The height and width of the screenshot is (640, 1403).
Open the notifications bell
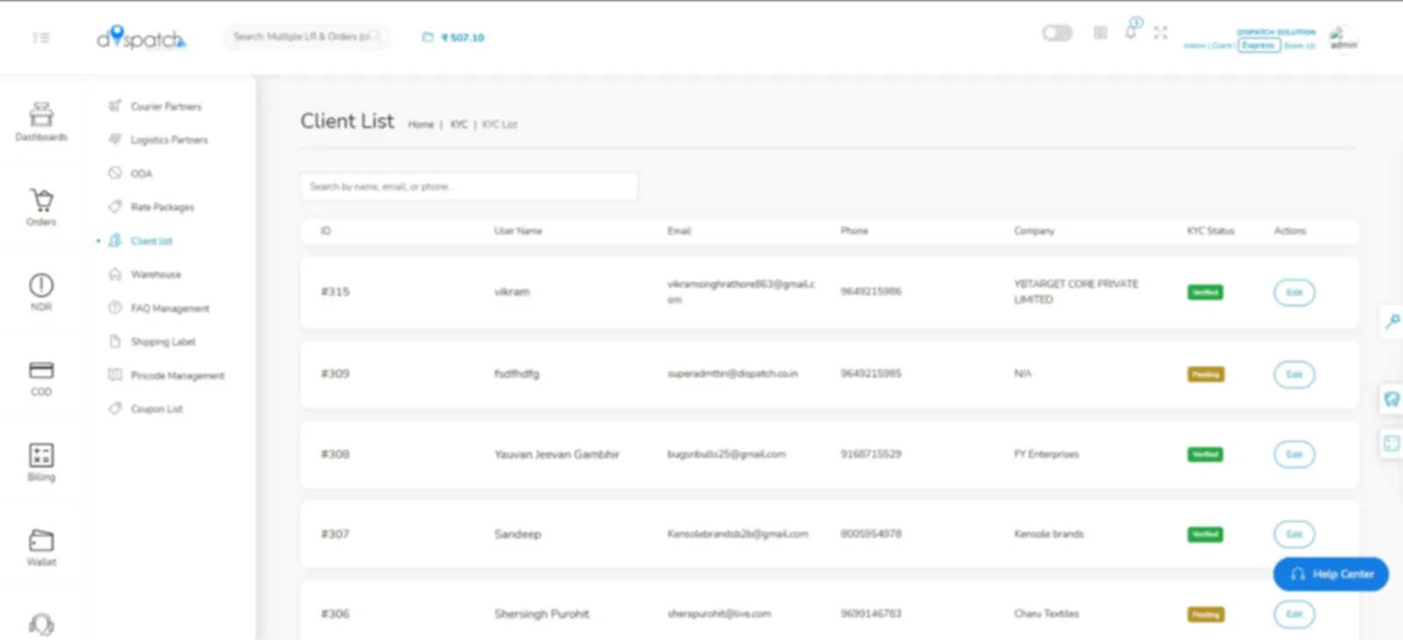[x=1131, y=32]
